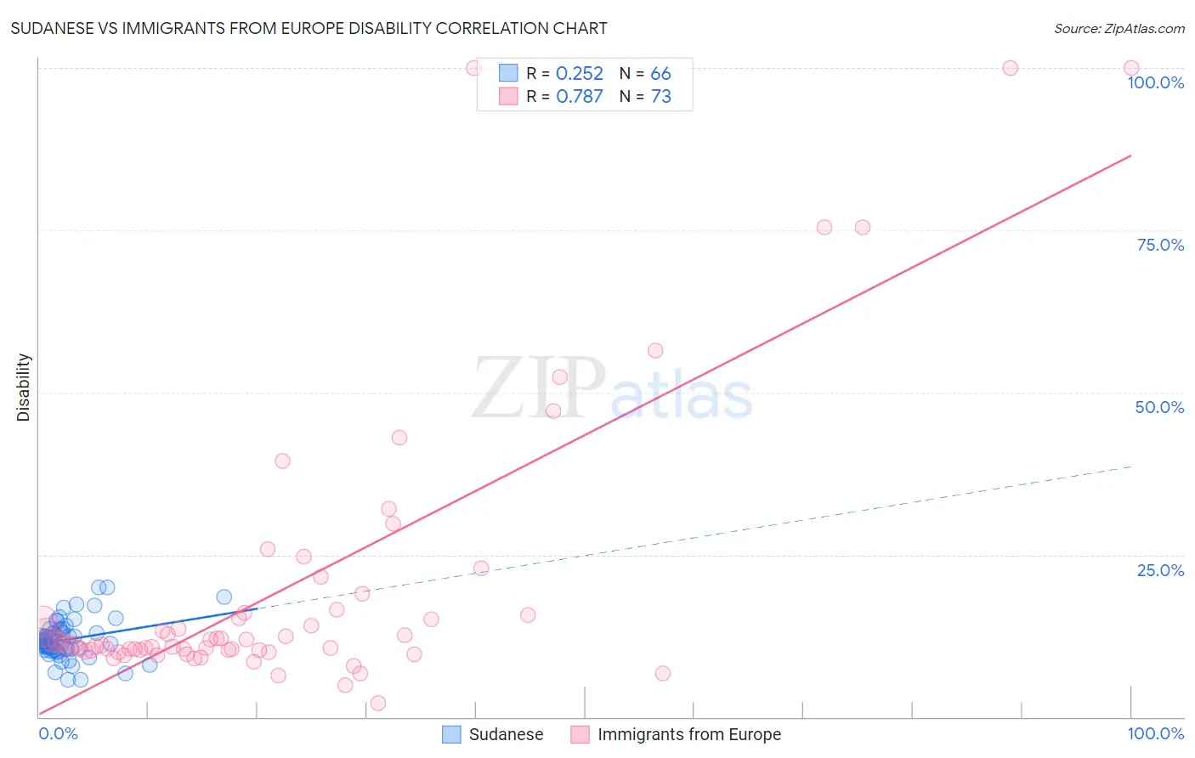Viewport: 1195px width, 758px height.
Task: Click the ZIPatlas watermark in chart center
Action: (x=612, y=389)
